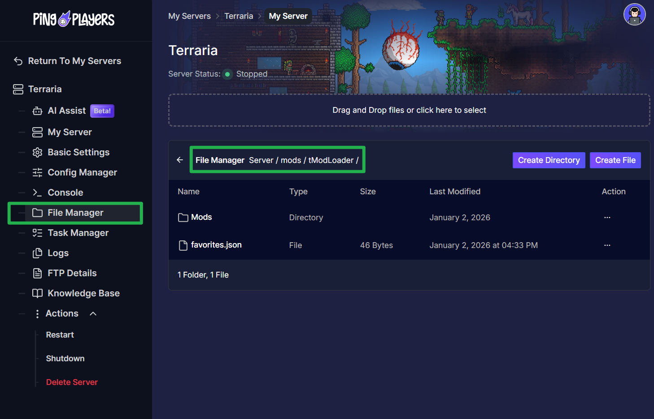Click the Console prompt icon
Viewport: 654px width, 419px height.
pos(38,193)
